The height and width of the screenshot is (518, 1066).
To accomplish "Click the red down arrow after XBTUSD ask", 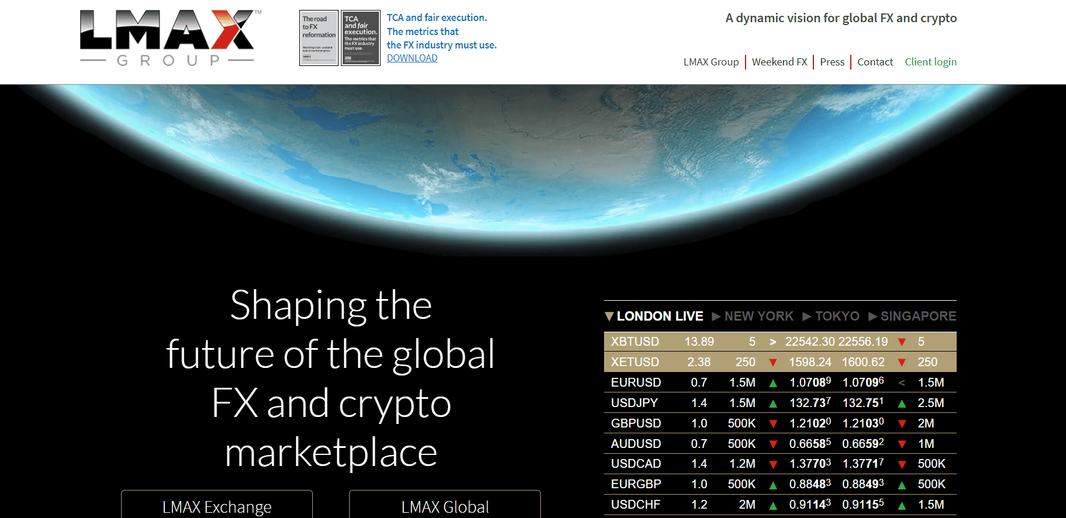I will tap(902, 342).
